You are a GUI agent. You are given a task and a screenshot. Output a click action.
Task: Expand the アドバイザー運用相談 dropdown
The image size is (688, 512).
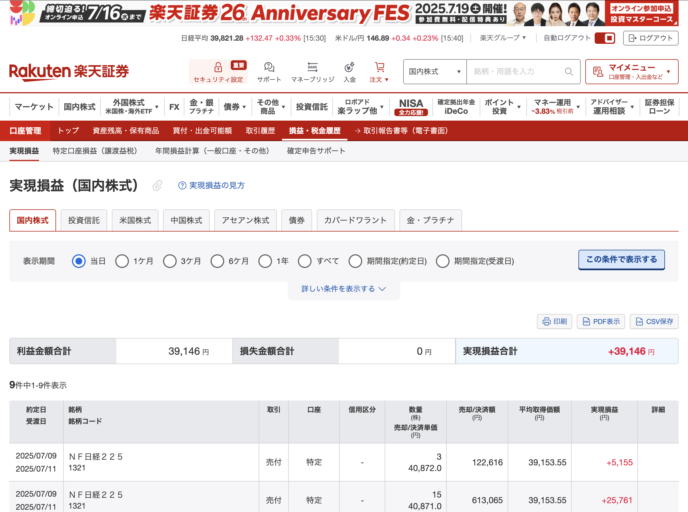(612, 107)
